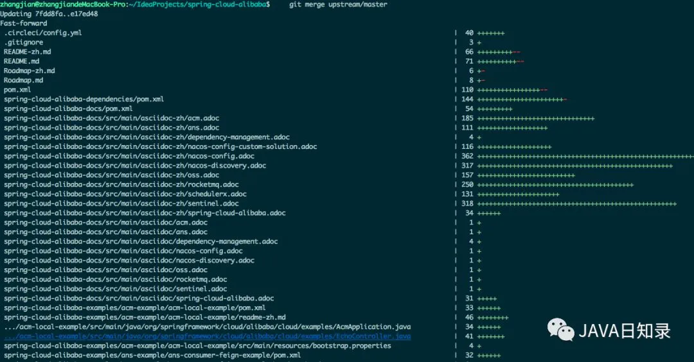
Task: Click asciidoc/ans.adoc path
Action: 106,232
